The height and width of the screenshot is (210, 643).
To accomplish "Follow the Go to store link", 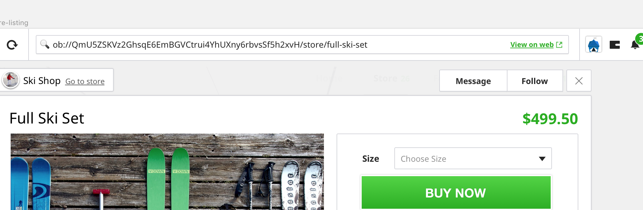I will coord(85,81).
